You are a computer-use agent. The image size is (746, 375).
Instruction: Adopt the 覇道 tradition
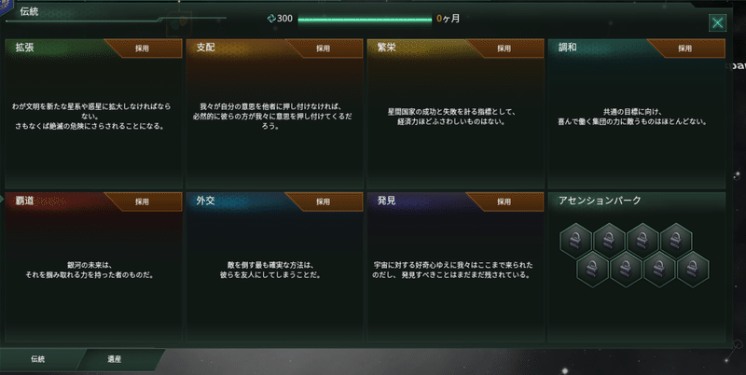pyautogui.click(x=143, y=201)
